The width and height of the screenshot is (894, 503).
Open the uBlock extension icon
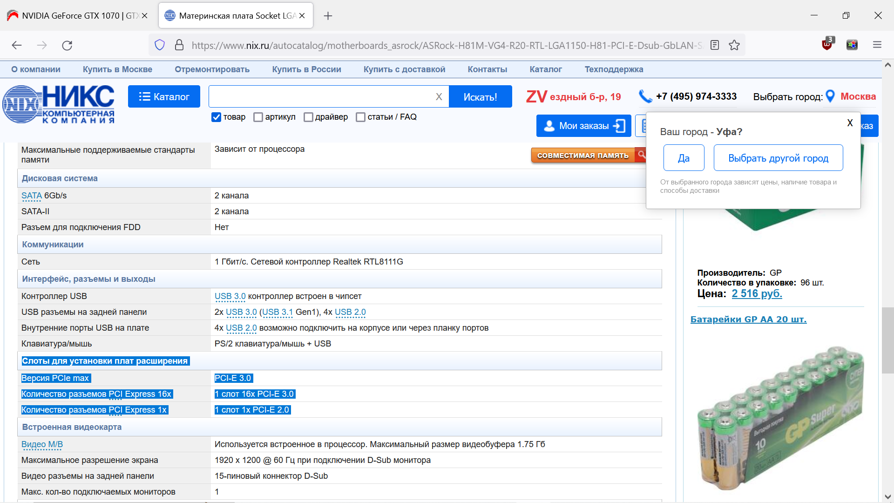827,45
